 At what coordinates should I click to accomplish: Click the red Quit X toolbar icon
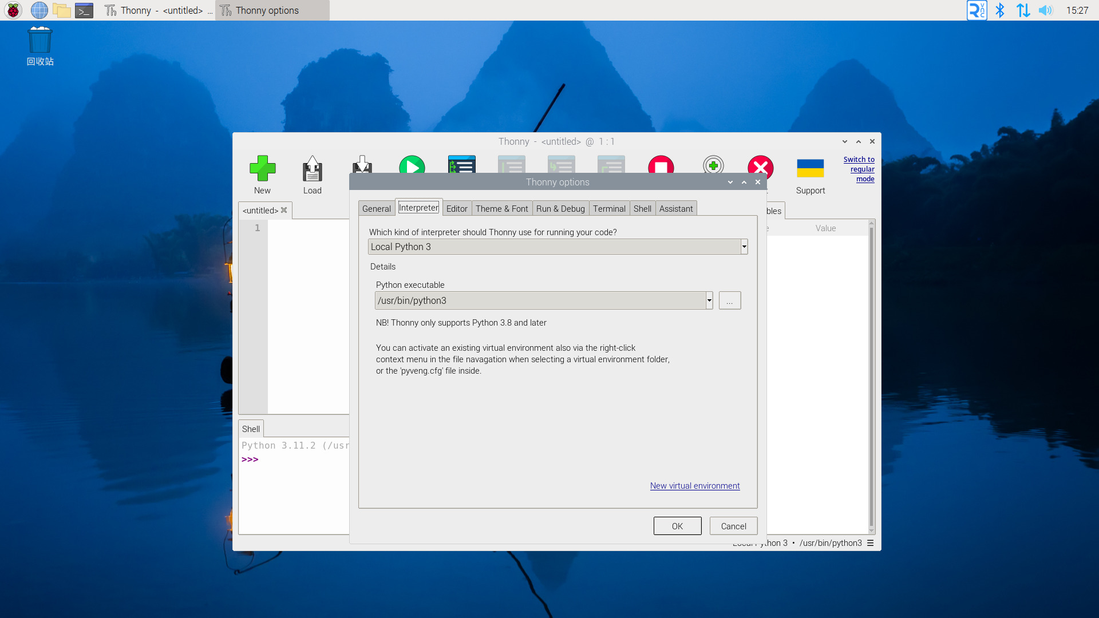pyautogui.click(x=761, y=165)
